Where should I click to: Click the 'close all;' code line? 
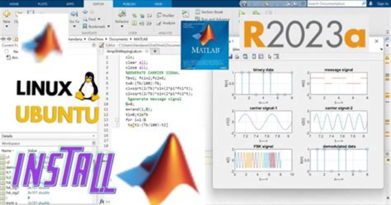[137, 68]
